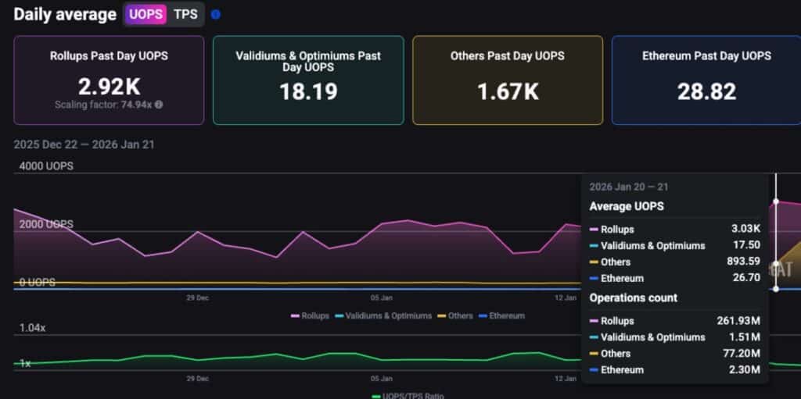The image size is (801, 399).
Task: Click the pink Rollups swatch under Average UOPS
Action: pyautogui.click(x=594, y=230)
